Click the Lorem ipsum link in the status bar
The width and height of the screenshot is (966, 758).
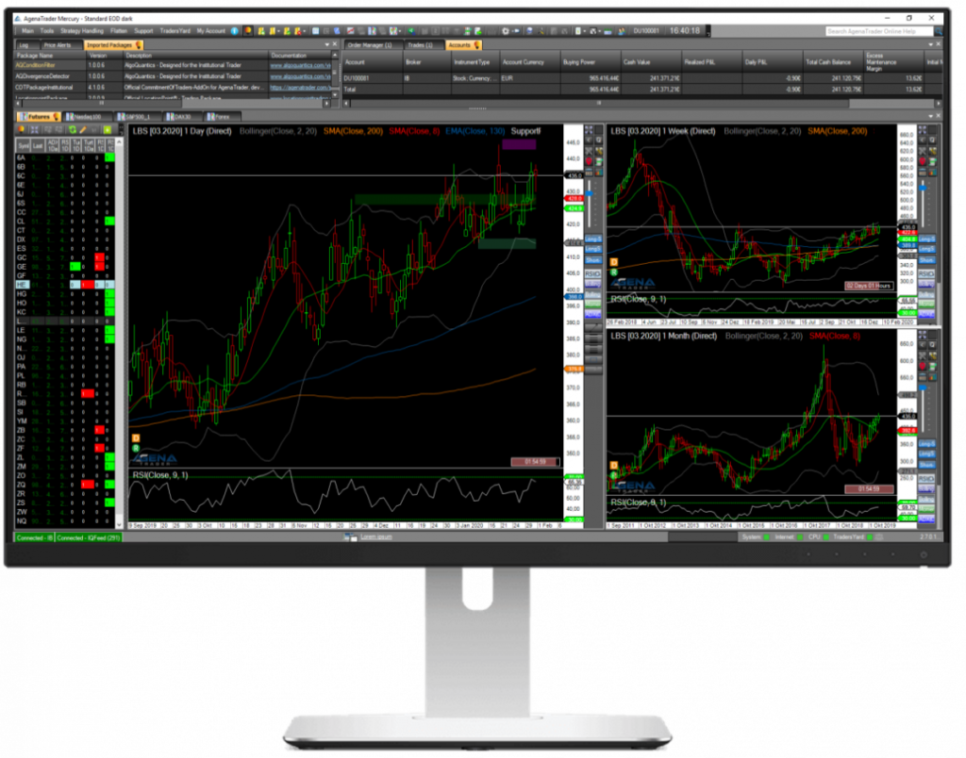click(375, 537)
